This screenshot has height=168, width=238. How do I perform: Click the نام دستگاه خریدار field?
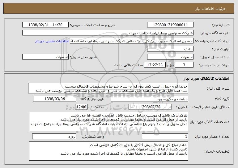coord(108,33)
